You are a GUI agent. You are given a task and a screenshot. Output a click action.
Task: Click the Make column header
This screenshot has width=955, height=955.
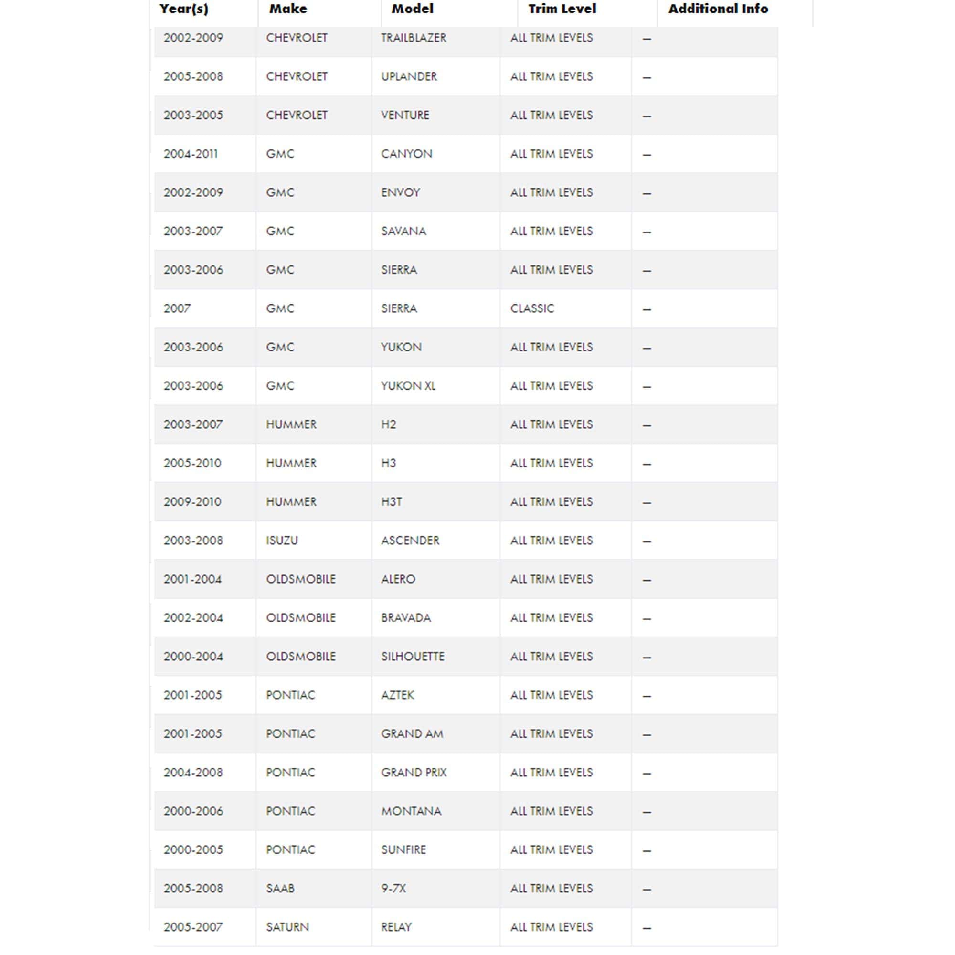[x=288, y=9]
